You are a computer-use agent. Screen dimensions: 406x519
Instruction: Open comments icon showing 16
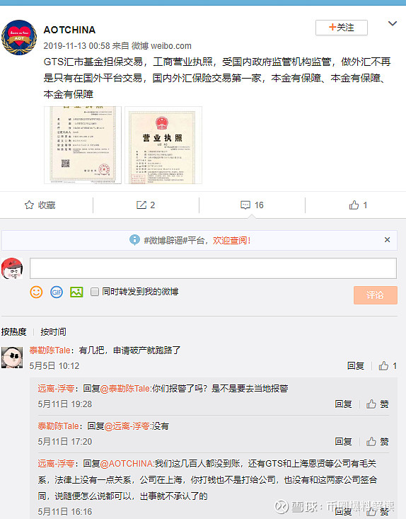pyautogui.click(x=245, y=205)
